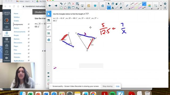170x95 pixels.
Task: Open the Home course link
Action: [x=16, y=13]
